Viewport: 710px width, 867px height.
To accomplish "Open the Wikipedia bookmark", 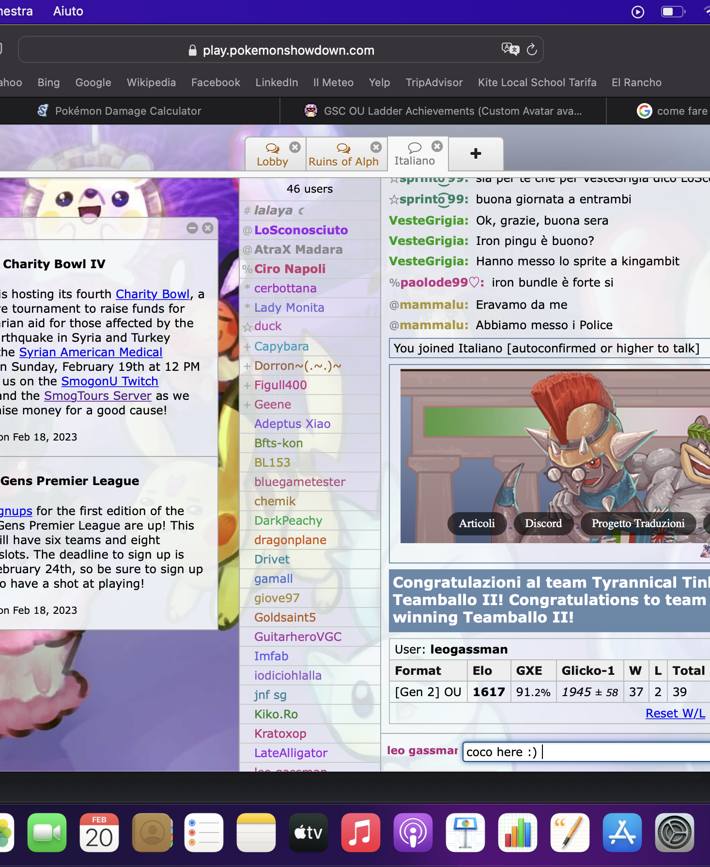I will click(151, 82).
